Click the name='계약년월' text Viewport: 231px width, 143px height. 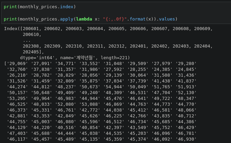point(78,57)
